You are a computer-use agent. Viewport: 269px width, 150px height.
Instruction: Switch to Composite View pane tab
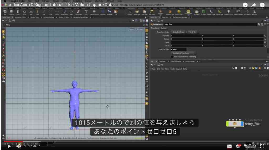49,17
